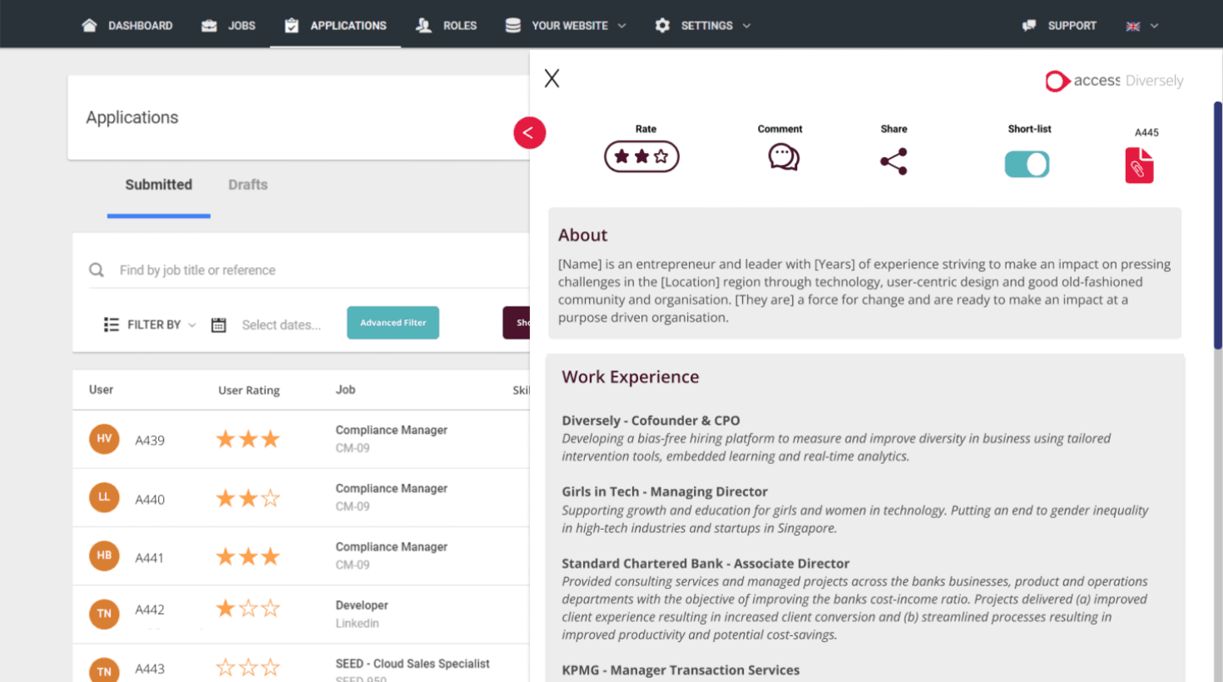Open the UK flag language selector
The height and width of the screenshot is (682, 1223).
click(1133, 27)
